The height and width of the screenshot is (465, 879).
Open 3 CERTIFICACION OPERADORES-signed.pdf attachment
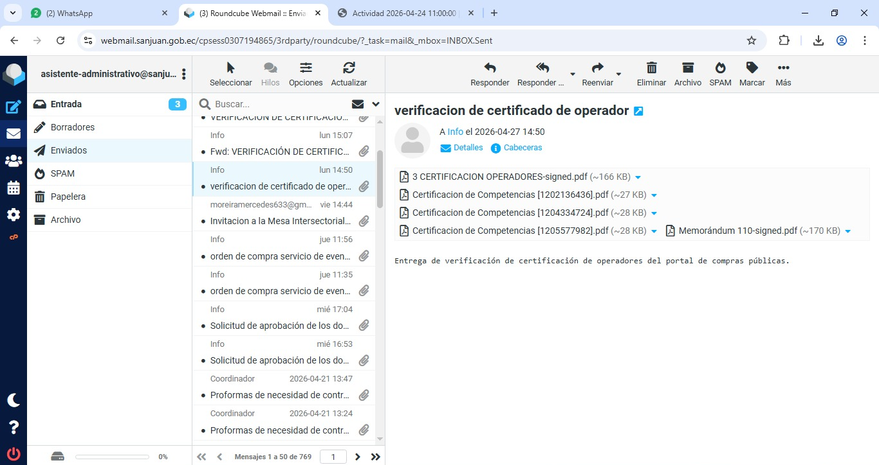[499, 177]
